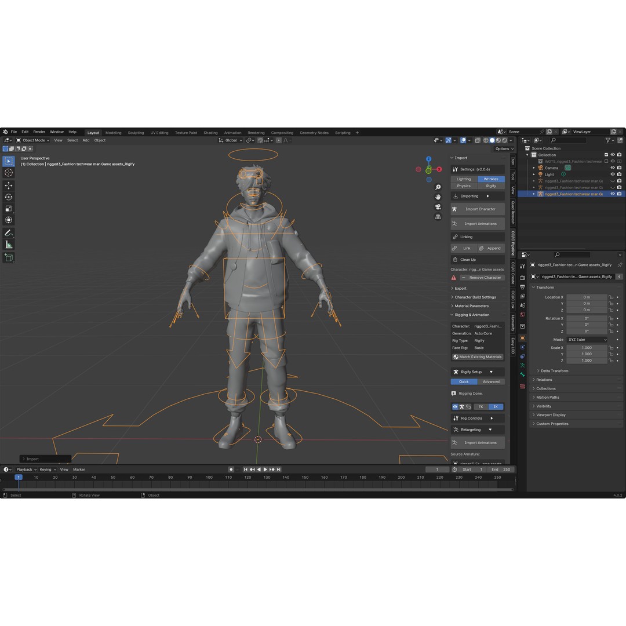Click the pan view hand icon

click(438, 197)
